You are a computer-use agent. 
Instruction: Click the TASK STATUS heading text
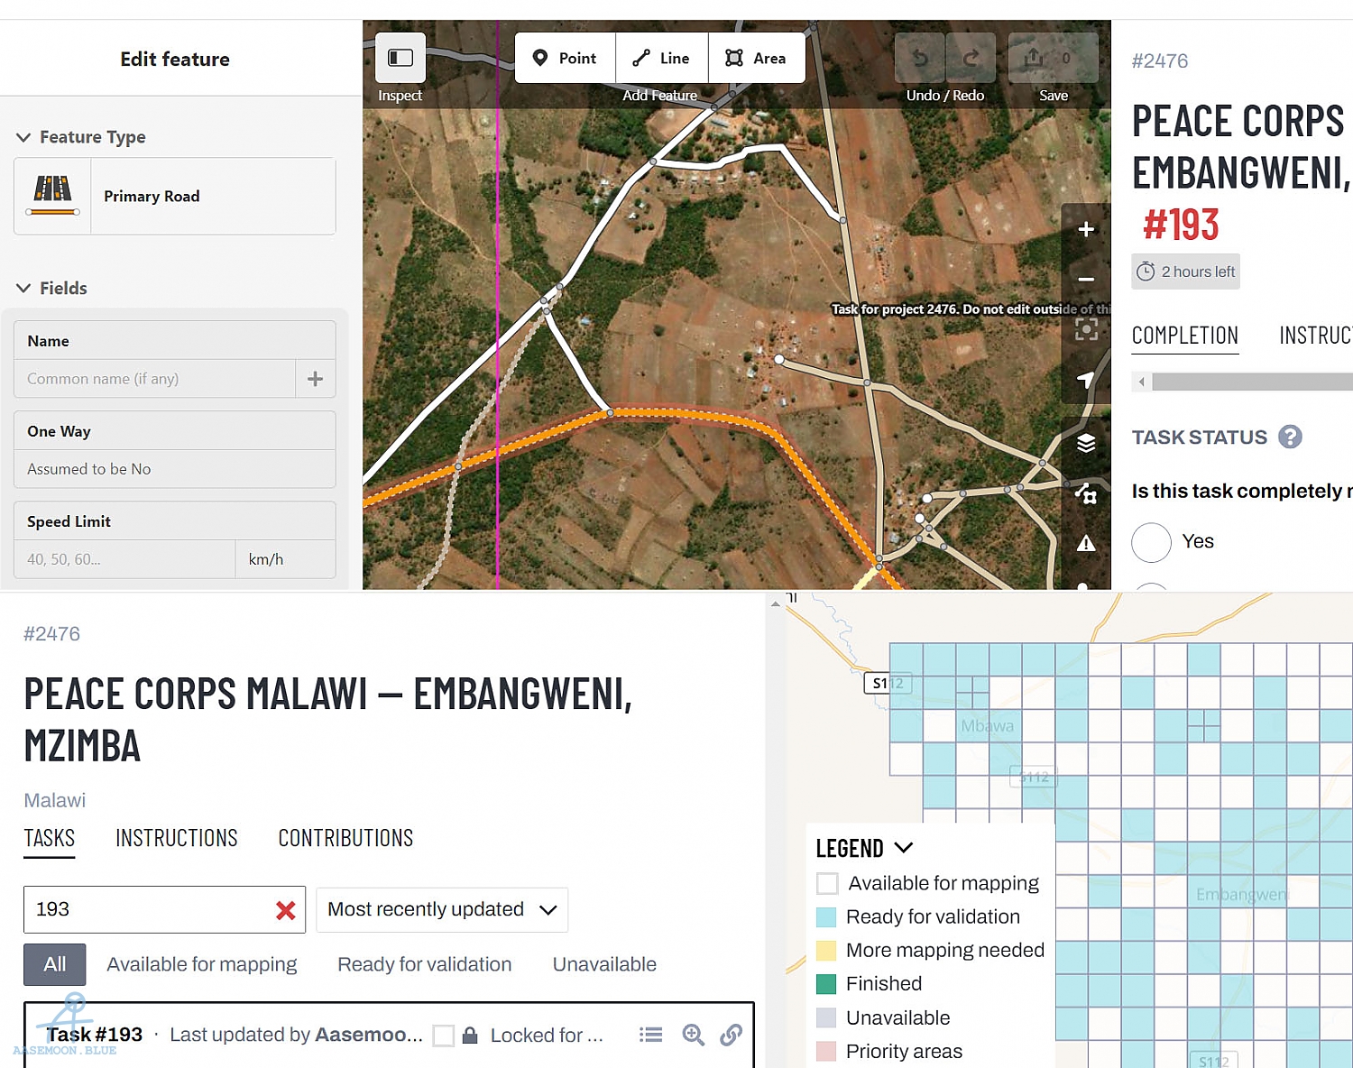point(1200,437)
